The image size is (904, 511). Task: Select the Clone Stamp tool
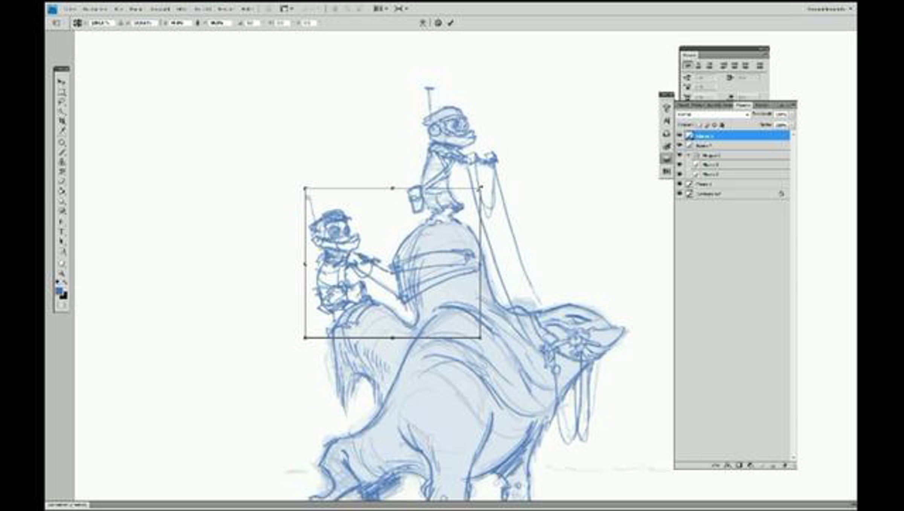click(x=62, y=161)
